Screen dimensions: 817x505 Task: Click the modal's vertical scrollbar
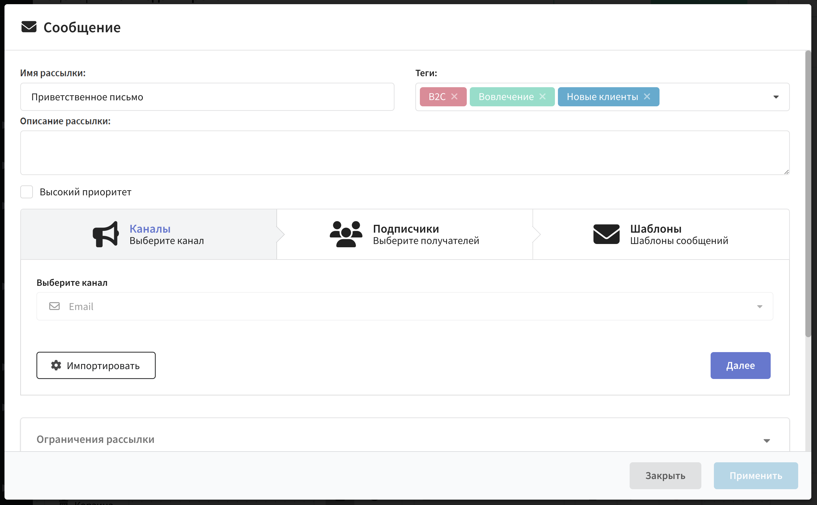tap(808, 194)
